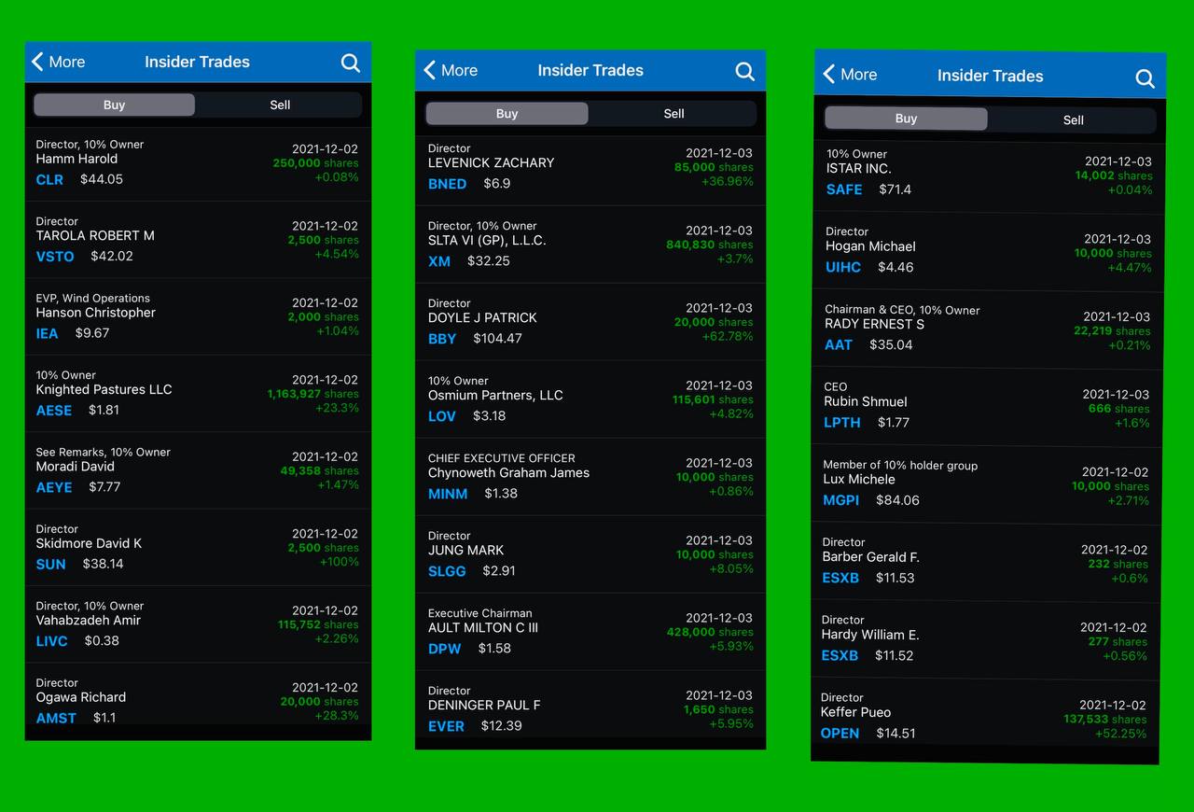Select insider name Keffer Pueo
Image resolution: width=1194 pixels, height=812 pixels.
pos(855,712)
